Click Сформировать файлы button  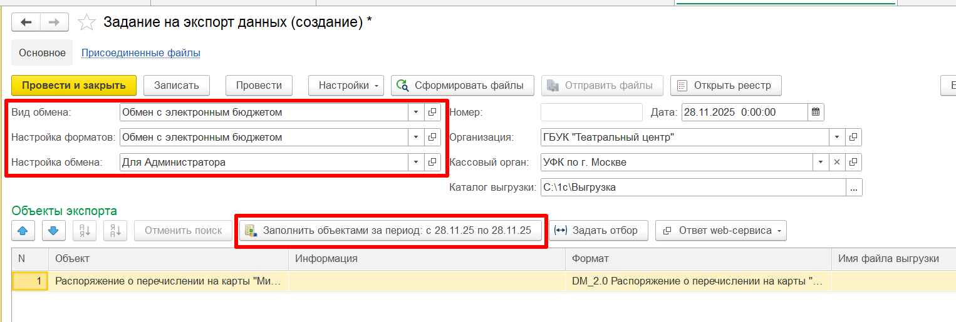[462, 86]
